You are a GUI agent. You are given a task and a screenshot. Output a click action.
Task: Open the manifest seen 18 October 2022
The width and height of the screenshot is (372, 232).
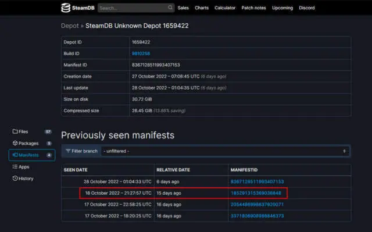(256, 193)
